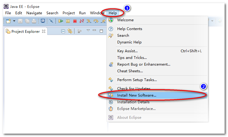Click the Step Over icon
This screenshot has width=228, height=137.
(96, 21)
